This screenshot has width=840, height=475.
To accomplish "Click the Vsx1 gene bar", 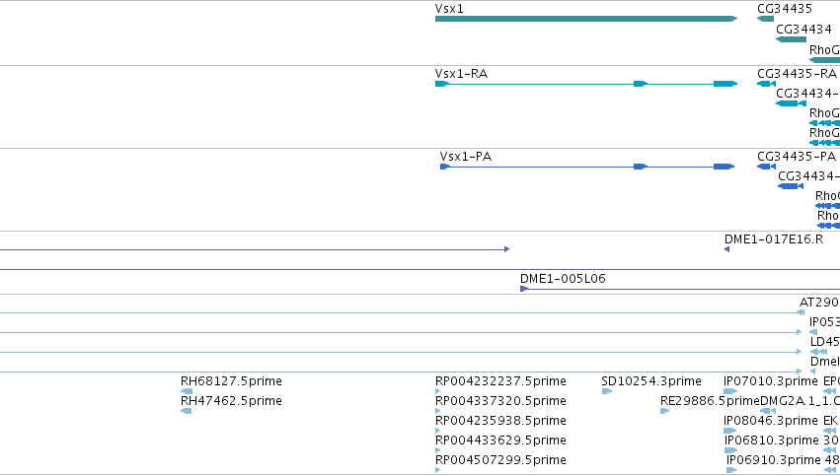I will point(586,19).
